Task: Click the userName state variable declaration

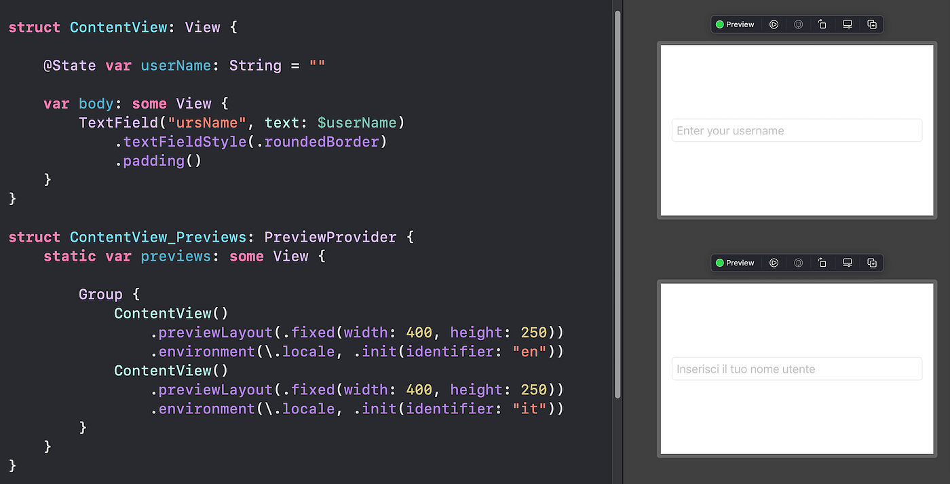Action: tap(176, 65)
